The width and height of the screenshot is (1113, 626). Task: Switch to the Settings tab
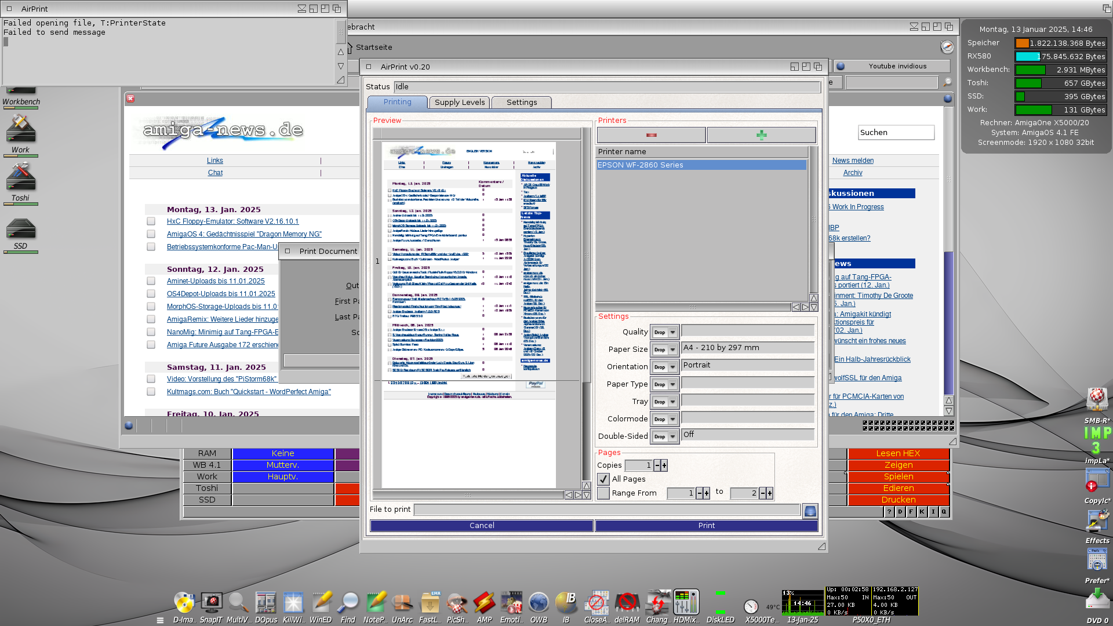point(522,103)
